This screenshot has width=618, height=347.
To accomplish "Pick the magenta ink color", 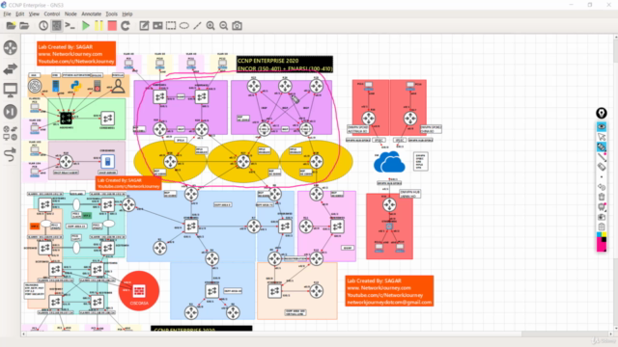I will (601, 247).
